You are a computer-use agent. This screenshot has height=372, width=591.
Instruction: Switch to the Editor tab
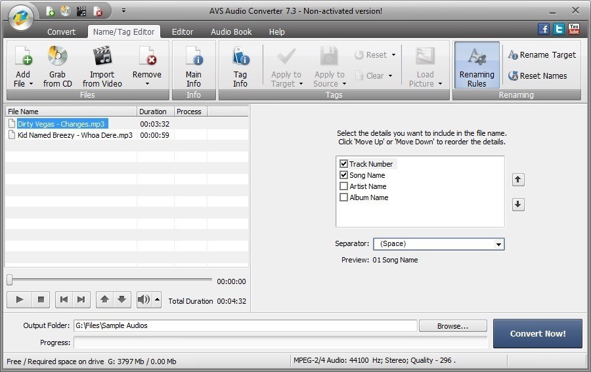coord(183,32)
